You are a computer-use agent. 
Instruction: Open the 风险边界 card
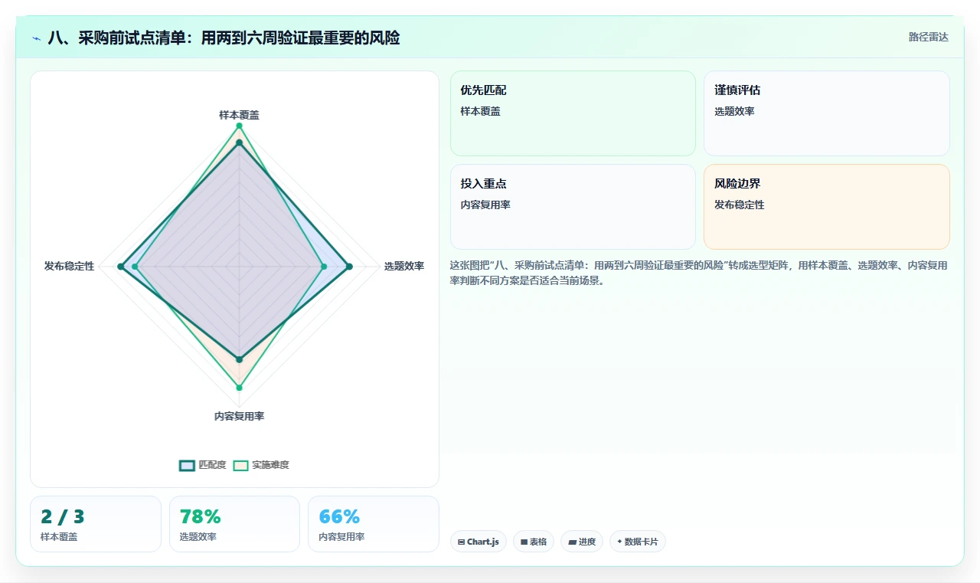[827, 207]
